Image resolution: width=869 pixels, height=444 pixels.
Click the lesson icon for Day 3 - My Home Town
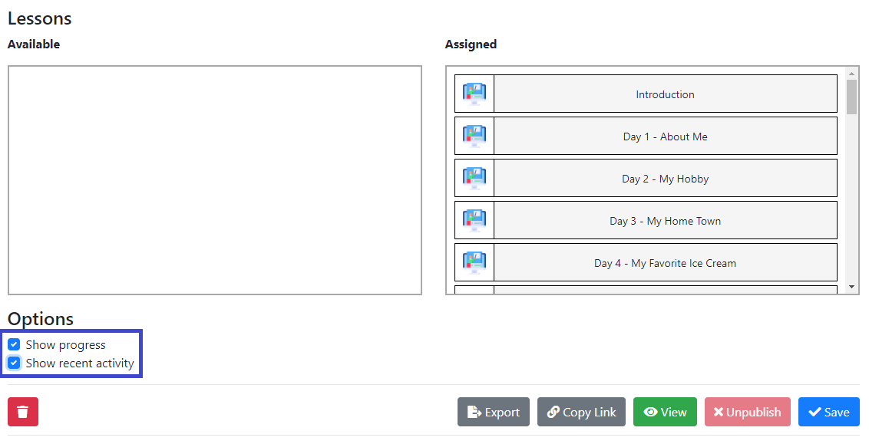tap(474, 220)
